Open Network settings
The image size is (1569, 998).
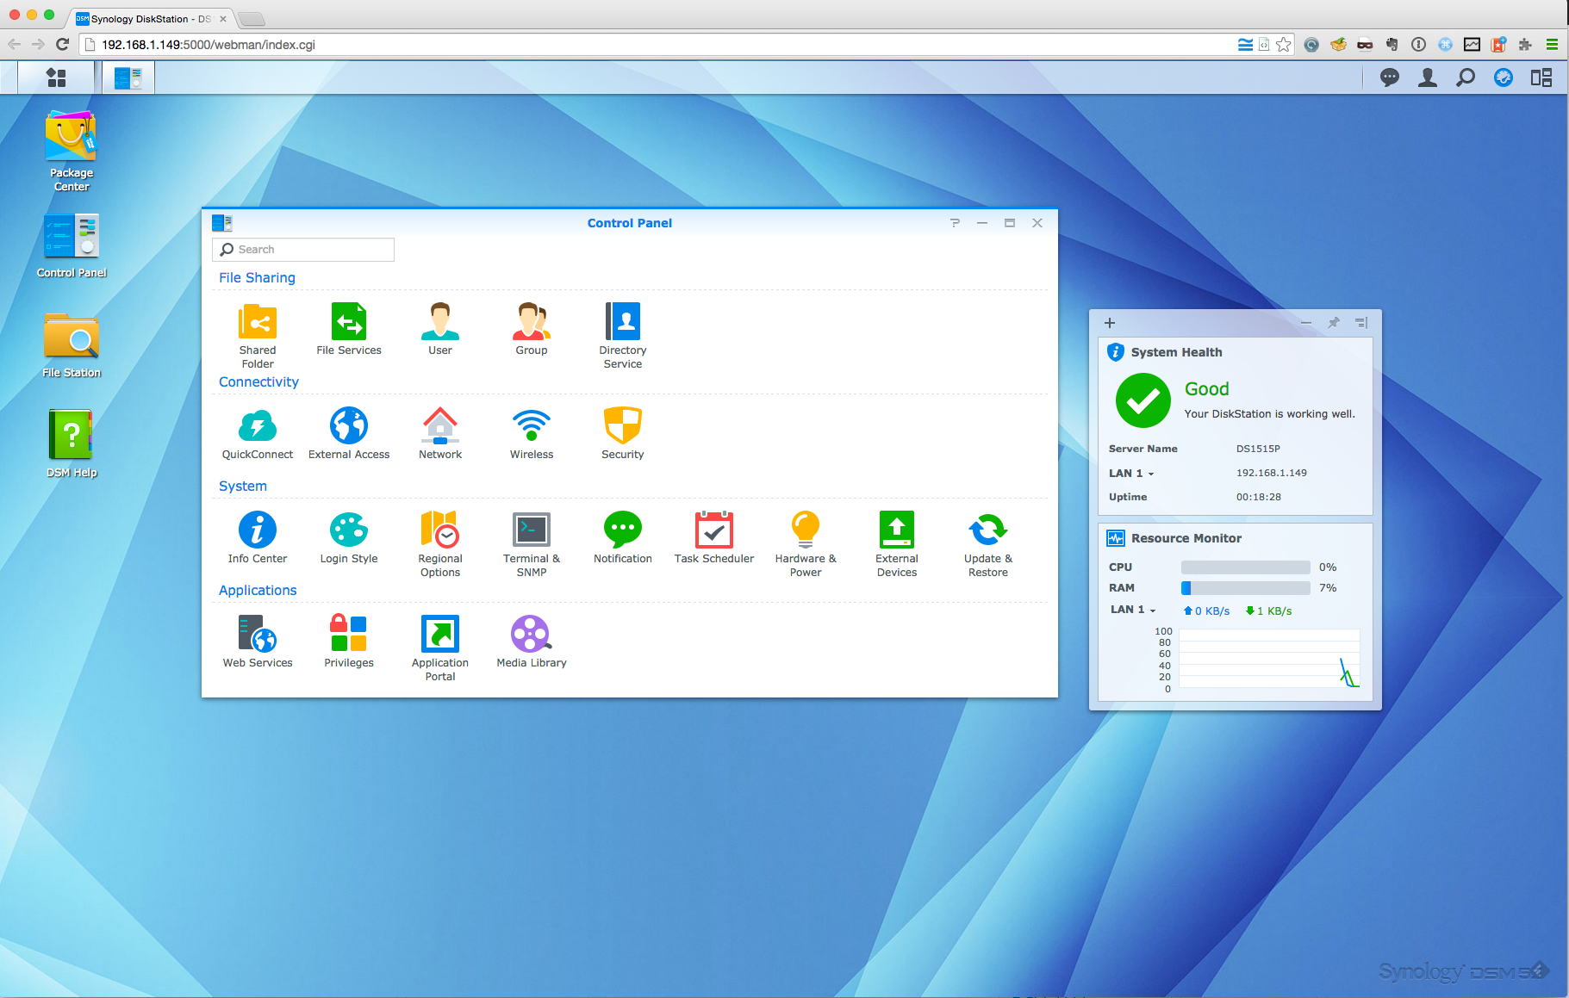click(x=440, y=432)
